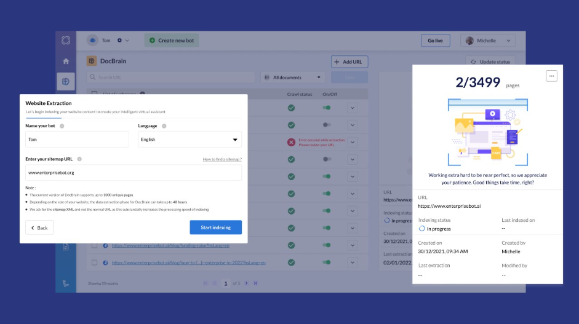Open the Michelle account dropdown
Screen dimensions: 579x324
click(488, 41)
